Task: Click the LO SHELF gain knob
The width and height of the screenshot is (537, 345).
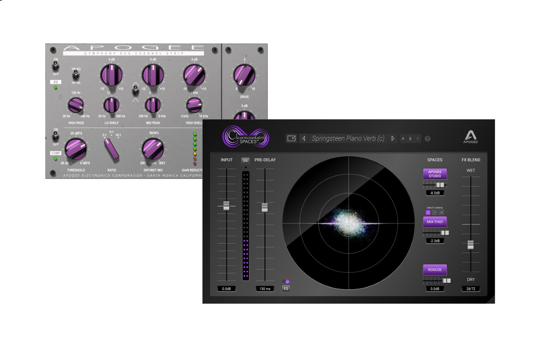Action: (x=111, y=75)
